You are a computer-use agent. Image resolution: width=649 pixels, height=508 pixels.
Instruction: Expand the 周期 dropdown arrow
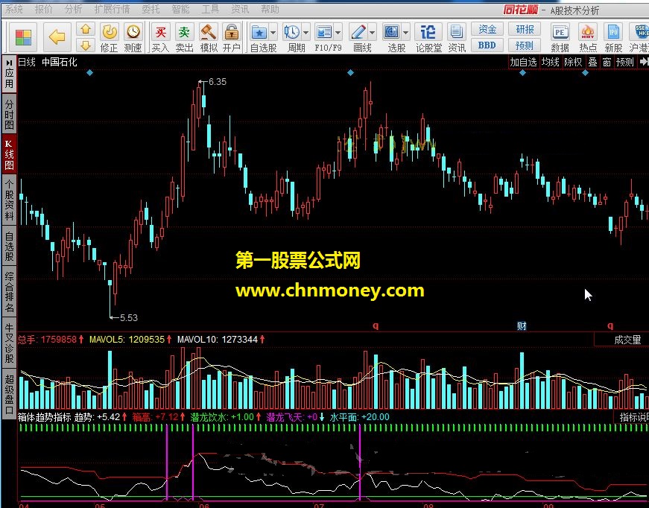coord(305,32)
